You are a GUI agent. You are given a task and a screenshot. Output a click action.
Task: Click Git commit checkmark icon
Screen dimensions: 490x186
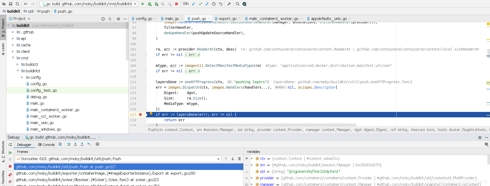click(x=200, y=4)
